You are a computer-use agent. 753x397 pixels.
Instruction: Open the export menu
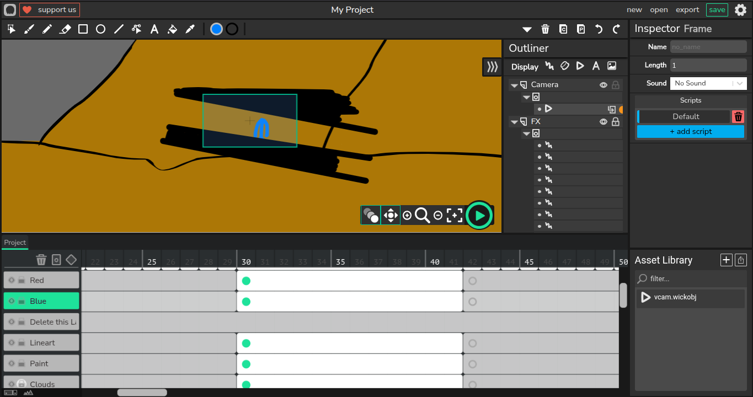[x=687, y=9]
